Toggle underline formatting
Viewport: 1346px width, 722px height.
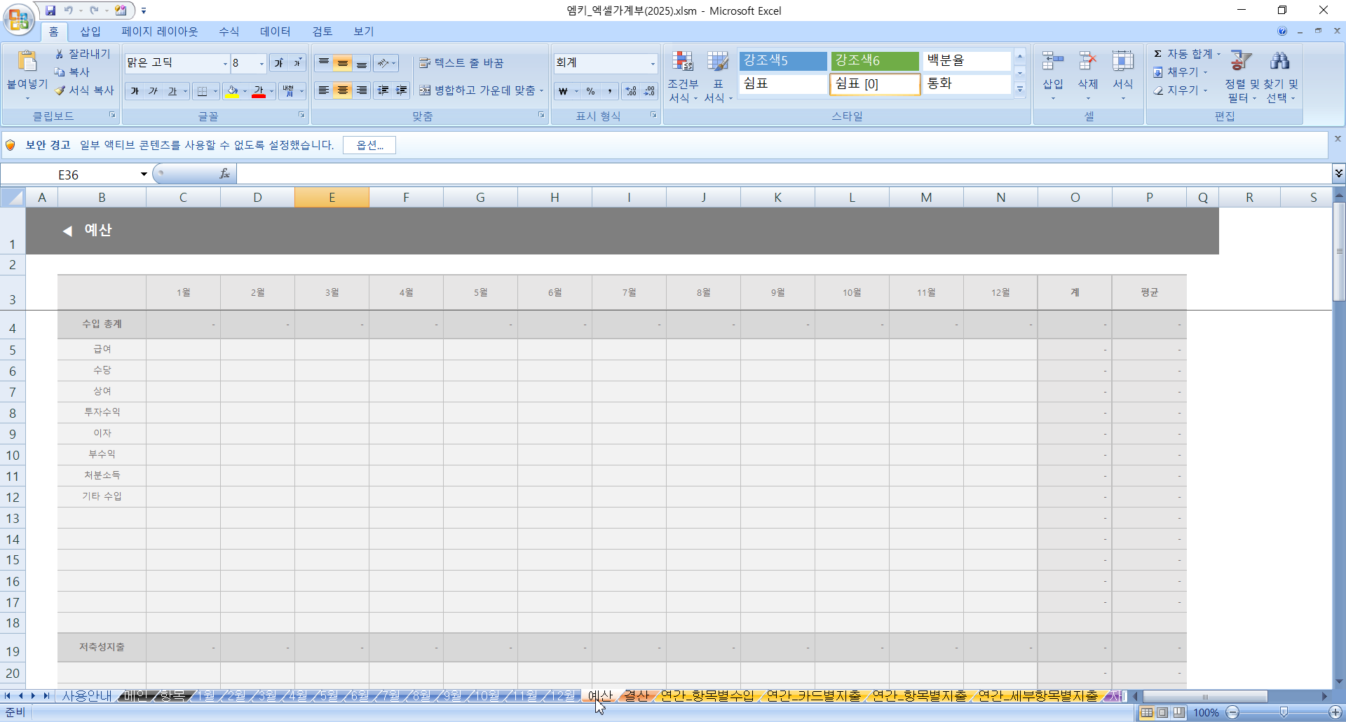[172, 91]
